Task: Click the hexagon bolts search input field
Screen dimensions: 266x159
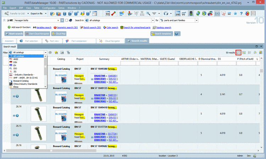Action: pos(35,21)
